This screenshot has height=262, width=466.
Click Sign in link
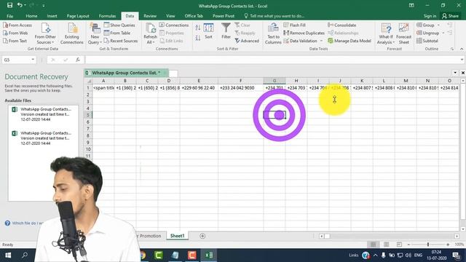[430, 16]
